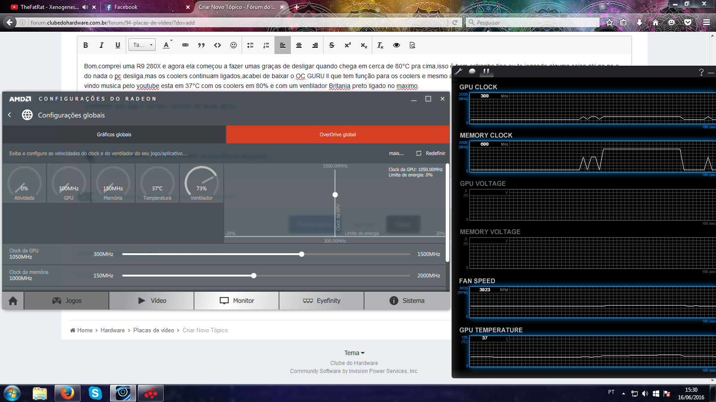
Task: Click the mais... link in Radeon Settings
Action: click(x=396, y=153)
